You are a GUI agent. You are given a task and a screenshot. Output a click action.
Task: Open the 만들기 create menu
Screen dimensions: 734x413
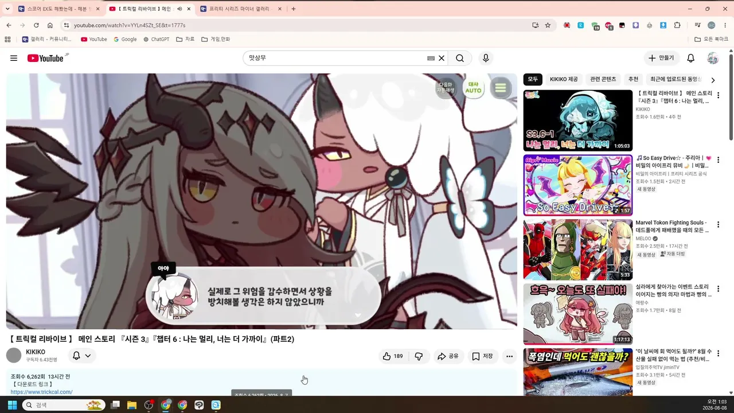click(x=661, y=58)
